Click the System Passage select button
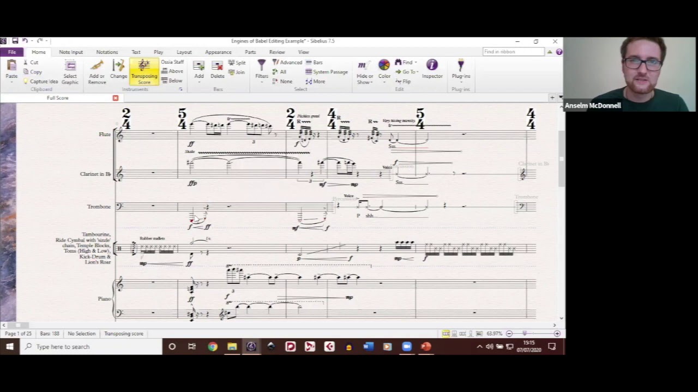 (x=327, y=72)
